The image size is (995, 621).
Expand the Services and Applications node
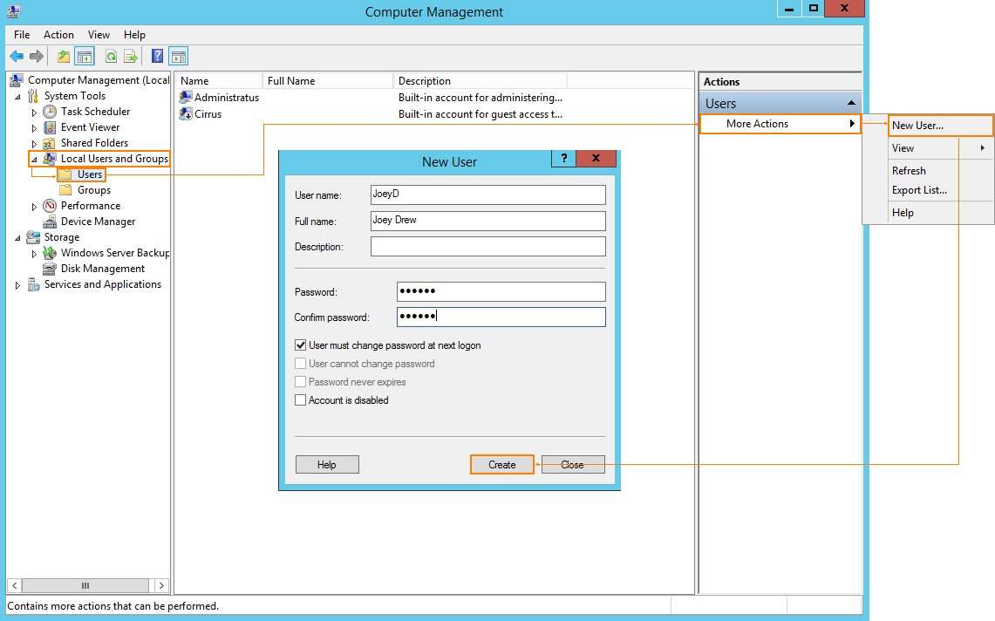tap(17, 285)
